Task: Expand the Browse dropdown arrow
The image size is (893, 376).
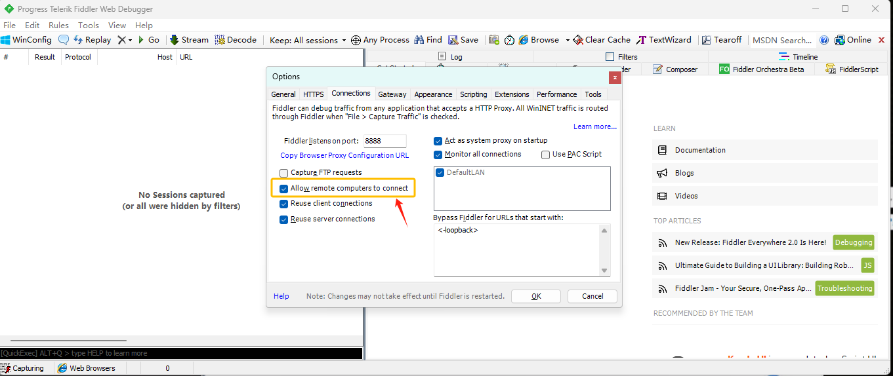Action: pyautogui.click(x=568, y=41)
